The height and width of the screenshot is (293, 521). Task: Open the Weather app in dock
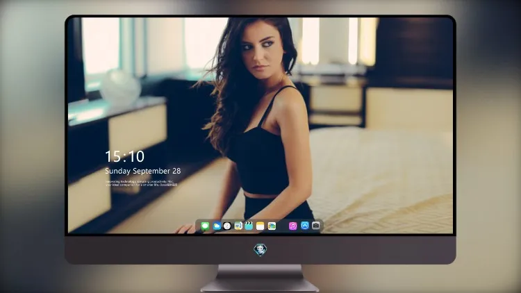(x=217, y=226)
